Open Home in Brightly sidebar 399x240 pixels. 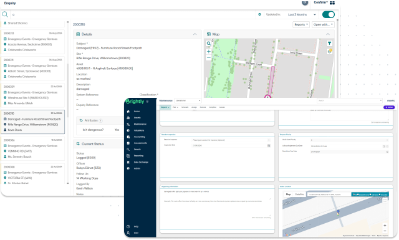(x=137, y=112)
